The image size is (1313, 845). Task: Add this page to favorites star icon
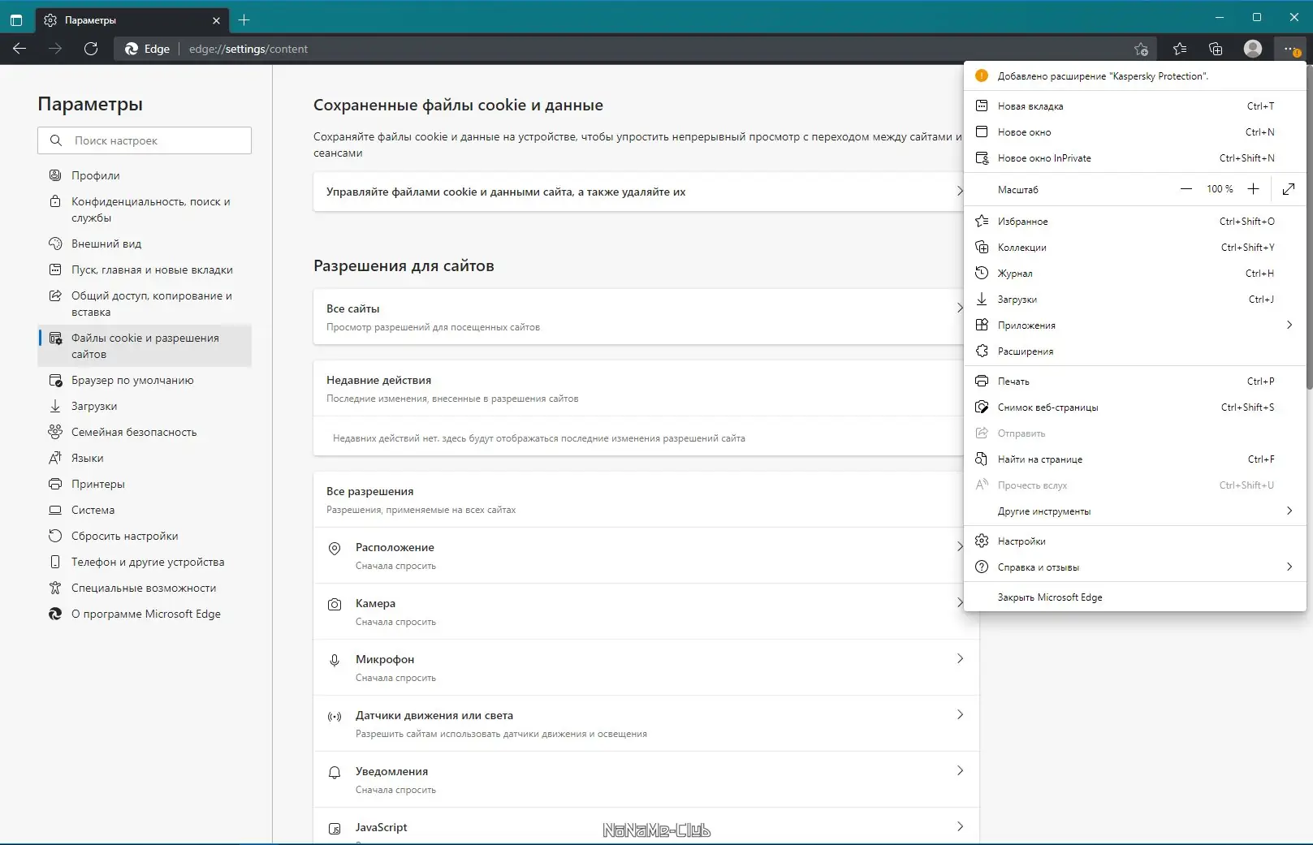click(1141, 49)
